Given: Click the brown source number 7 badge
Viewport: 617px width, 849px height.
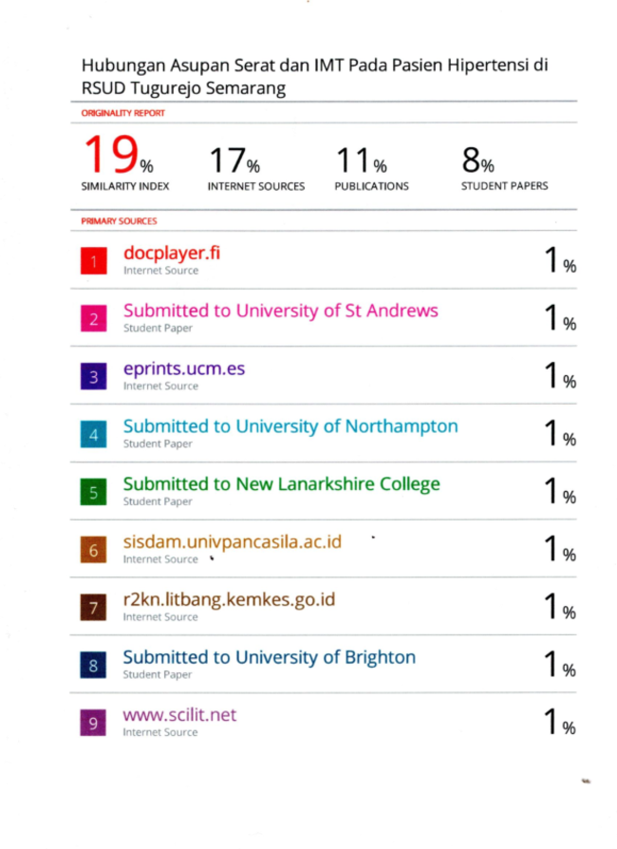Looking at the screenshot, I should pyautogui.click(x=94, y=607).
